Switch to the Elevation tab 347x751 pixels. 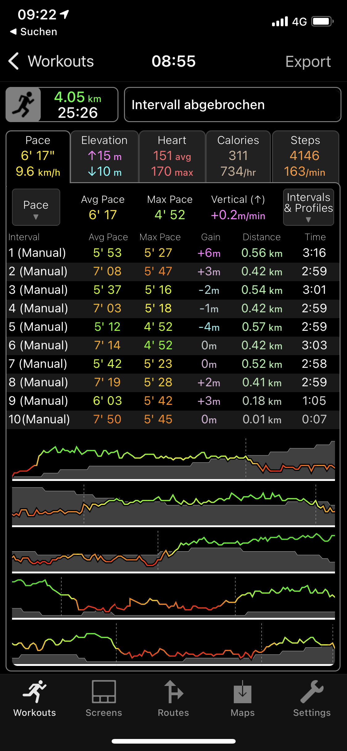pos(104,156)
